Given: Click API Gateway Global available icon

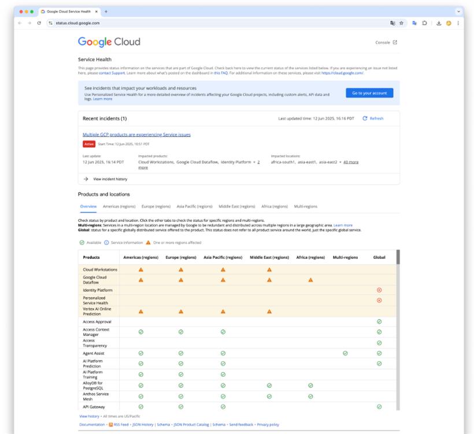Looking at the screenshot, I should coord(379,407).
